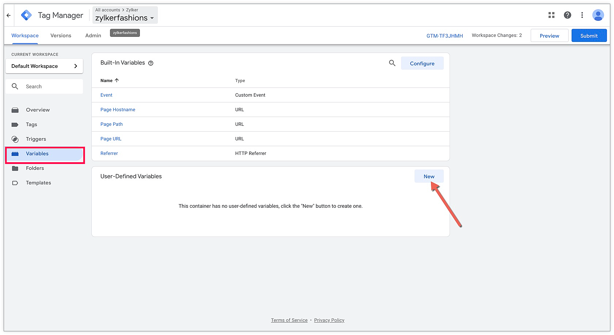Switch to the Admin tab

click(93, 35)
